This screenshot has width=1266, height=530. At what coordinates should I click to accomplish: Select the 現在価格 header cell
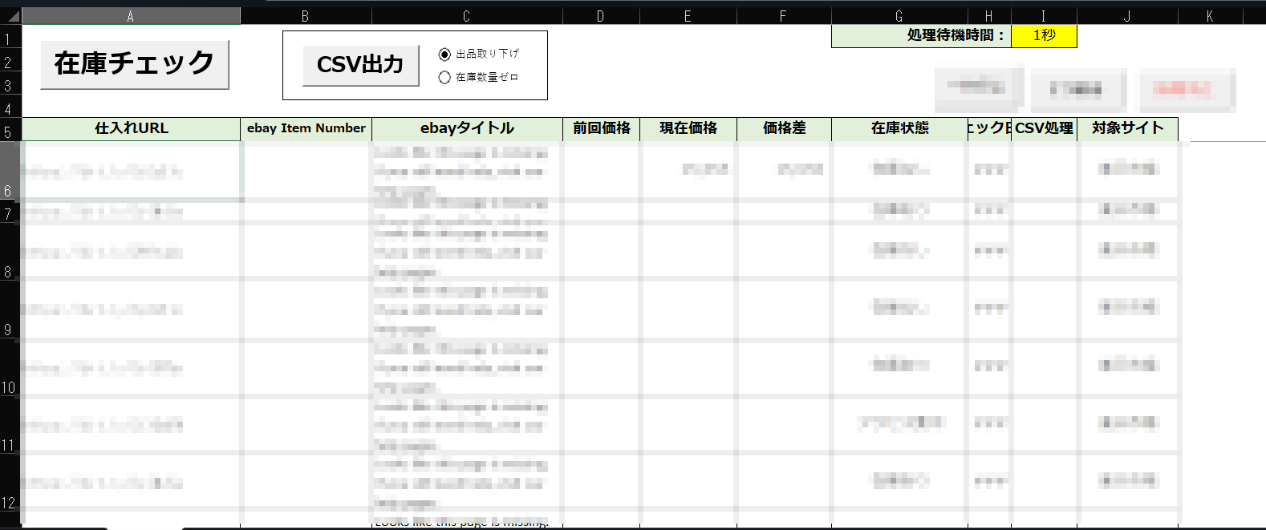click(x=688, y=129)
